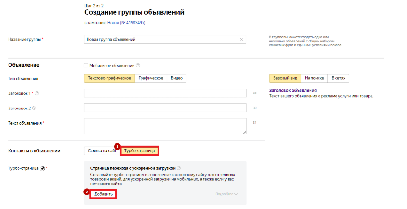
Task: Click the text area resize handle corner
Action: [245, 132]
